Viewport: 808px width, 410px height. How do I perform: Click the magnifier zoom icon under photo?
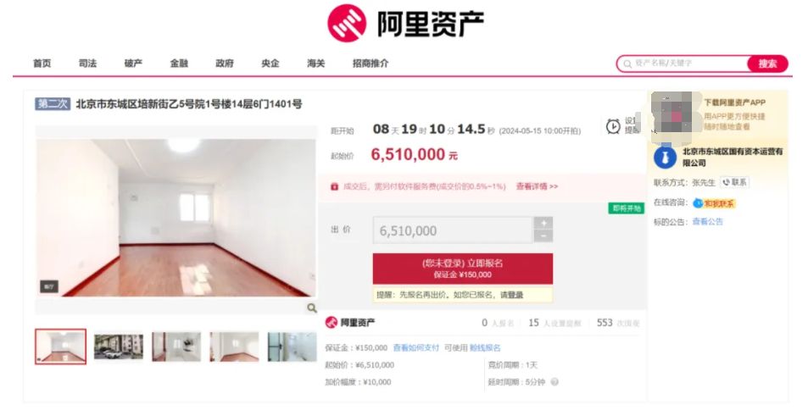[312, 308]
